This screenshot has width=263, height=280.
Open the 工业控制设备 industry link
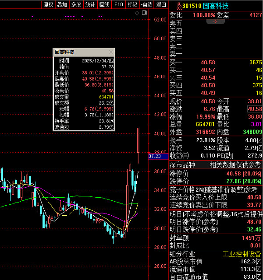[x=242, y=254]
